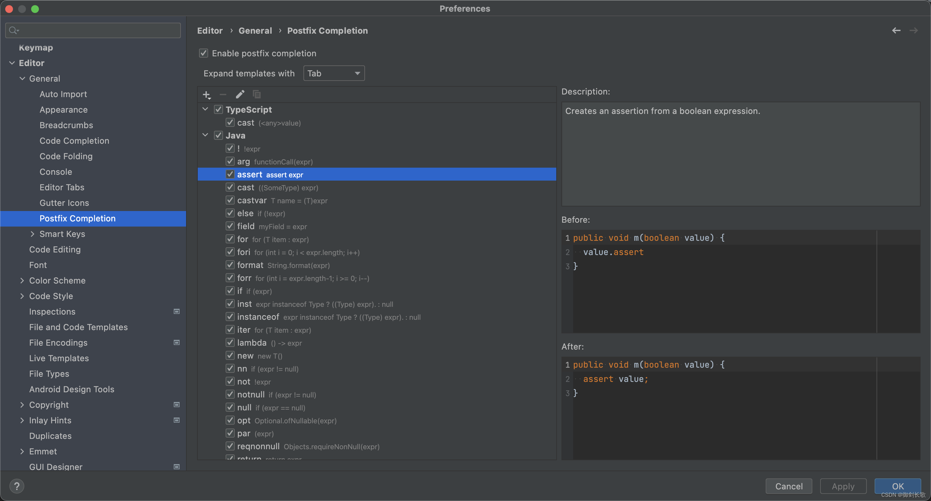Screen dimensions: 931x501
Task: Uncheck the castvar template checkbox
Action: (230, 200)
